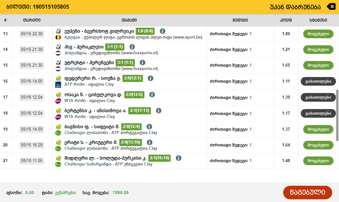The width and height of the screenshot is (339, 202).
Task: Open info icon for ფედერერი match
Action: 151,78
